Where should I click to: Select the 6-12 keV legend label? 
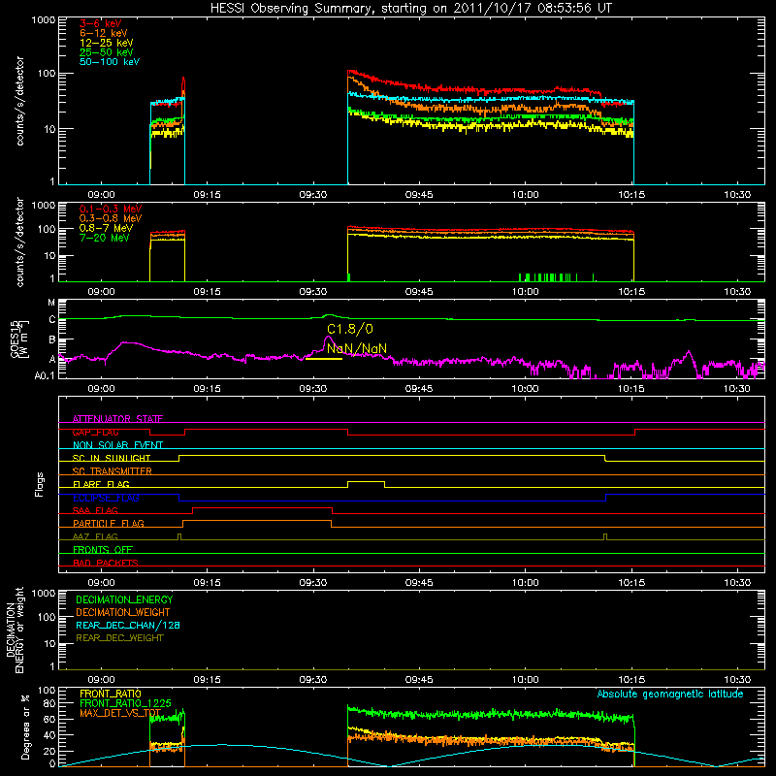[104, 33]
